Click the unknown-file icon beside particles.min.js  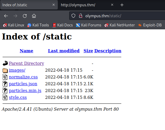coord(5,91)
